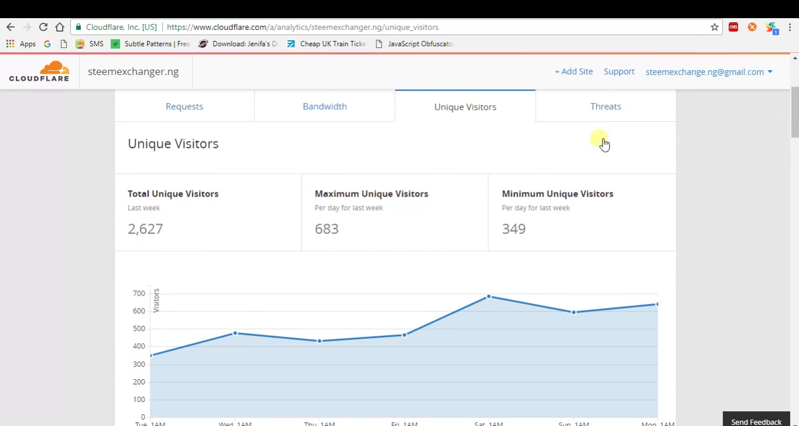Viewport: 799px width, 426px height.
Task: Expand the steemexchange.ng@gmail.com account dropdown
Action: pyautogui.click(x=709, y=72)
